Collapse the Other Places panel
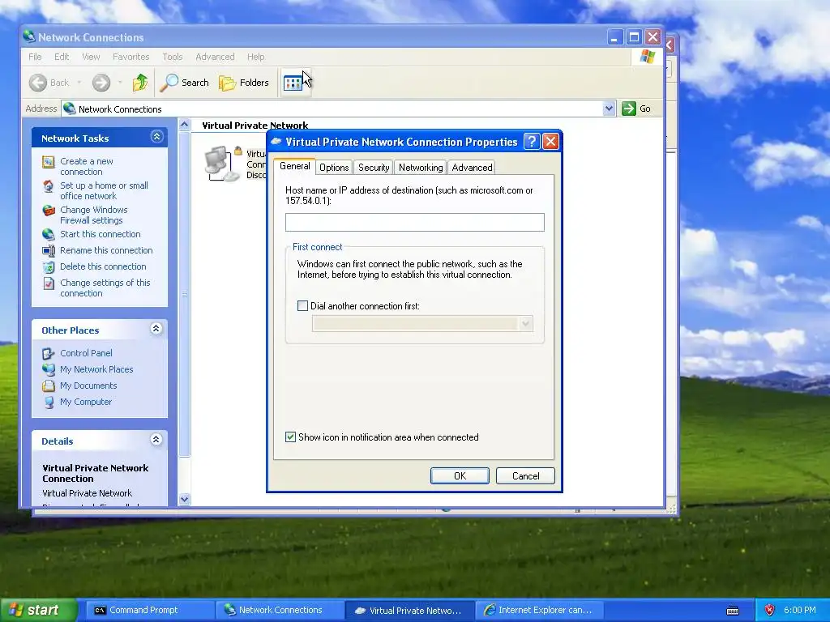Image resolution: width=830 pixels, height=622 pixels. coord(156,329)
